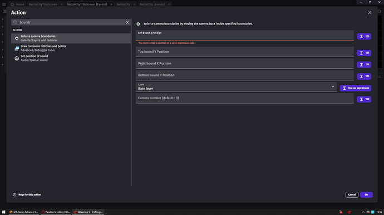Click the taskbar clock
384x215 pixels.
pos(379,212)
